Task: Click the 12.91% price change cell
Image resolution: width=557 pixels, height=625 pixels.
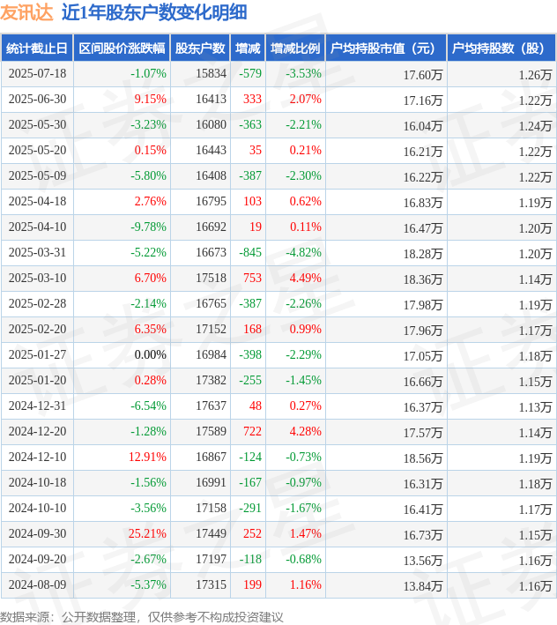Action: click(x=147, y=458)
